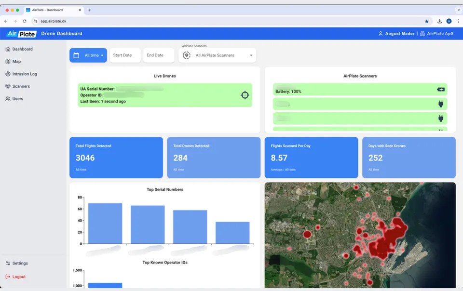Close the AirPlate - Dashboard tab
463x291 pixels.
(80, 10)
